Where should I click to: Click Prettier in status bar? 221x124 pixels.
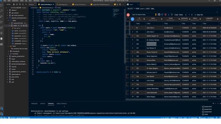click(x=211, y=118)
